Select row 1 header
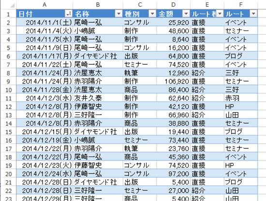 (x=8, y=14)
